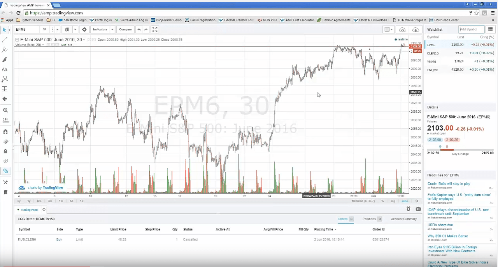Reload the page in the browser

[18, 13]
